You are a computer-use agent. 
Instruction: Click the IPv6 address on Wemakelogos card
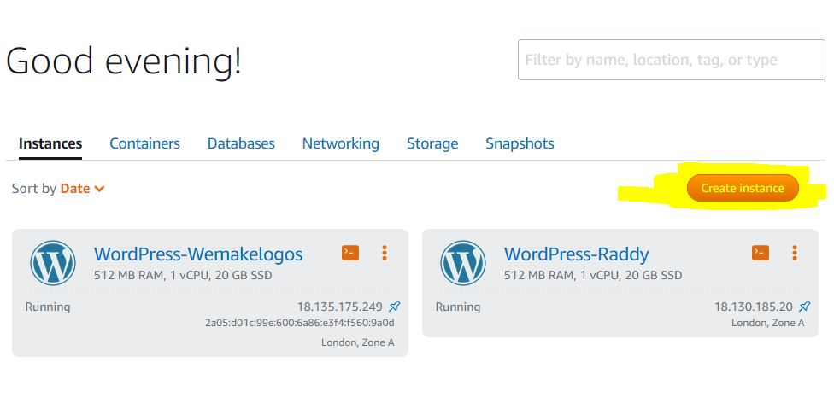pos(299,323)
